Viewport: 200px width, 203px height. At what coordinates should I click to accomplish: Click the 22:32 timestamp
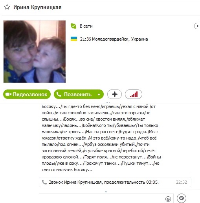182,182
